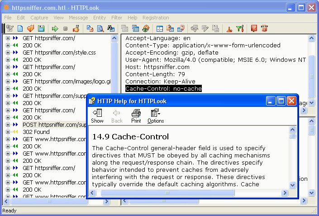The width and height of the screenshot is (319, 216).
Task: Click the clipboard paste window icon
Action: click(x=170, y=28)
